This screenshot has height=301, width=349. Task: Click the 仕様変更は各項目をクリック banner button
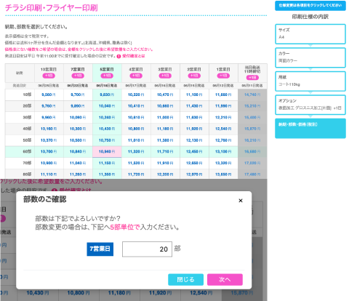[310, 6]
